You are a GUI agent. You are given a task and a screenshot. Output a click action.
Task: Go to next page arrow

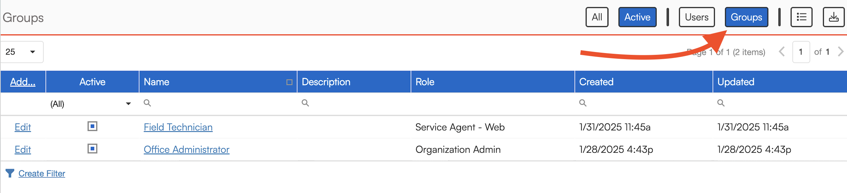(x=841, y=52)
